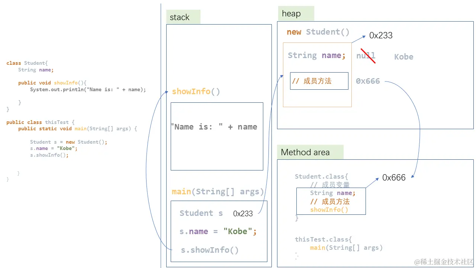Select "String name;" in the Method area
The image size is (476, 268).
(333, 193)
